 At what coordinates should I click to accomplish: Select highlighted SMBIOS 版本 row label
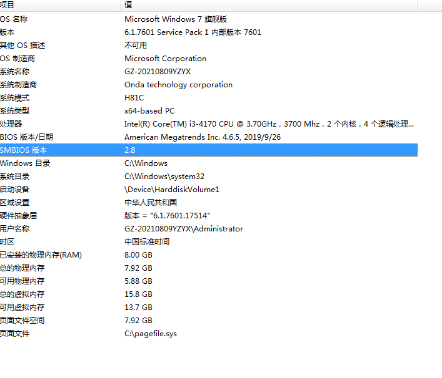coord(23,150)
